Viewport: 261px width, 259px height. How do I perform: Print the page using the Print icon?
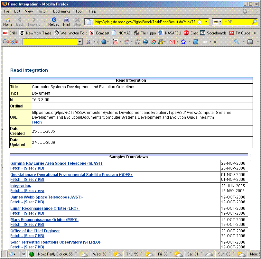pyautogui.click(x=66, y=22)
